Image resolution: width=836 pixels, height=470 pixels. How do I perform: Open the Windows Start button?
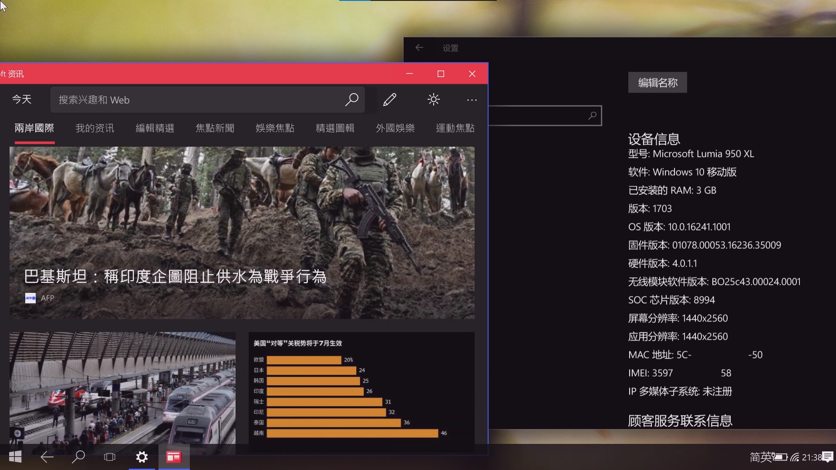pos(15,457)
